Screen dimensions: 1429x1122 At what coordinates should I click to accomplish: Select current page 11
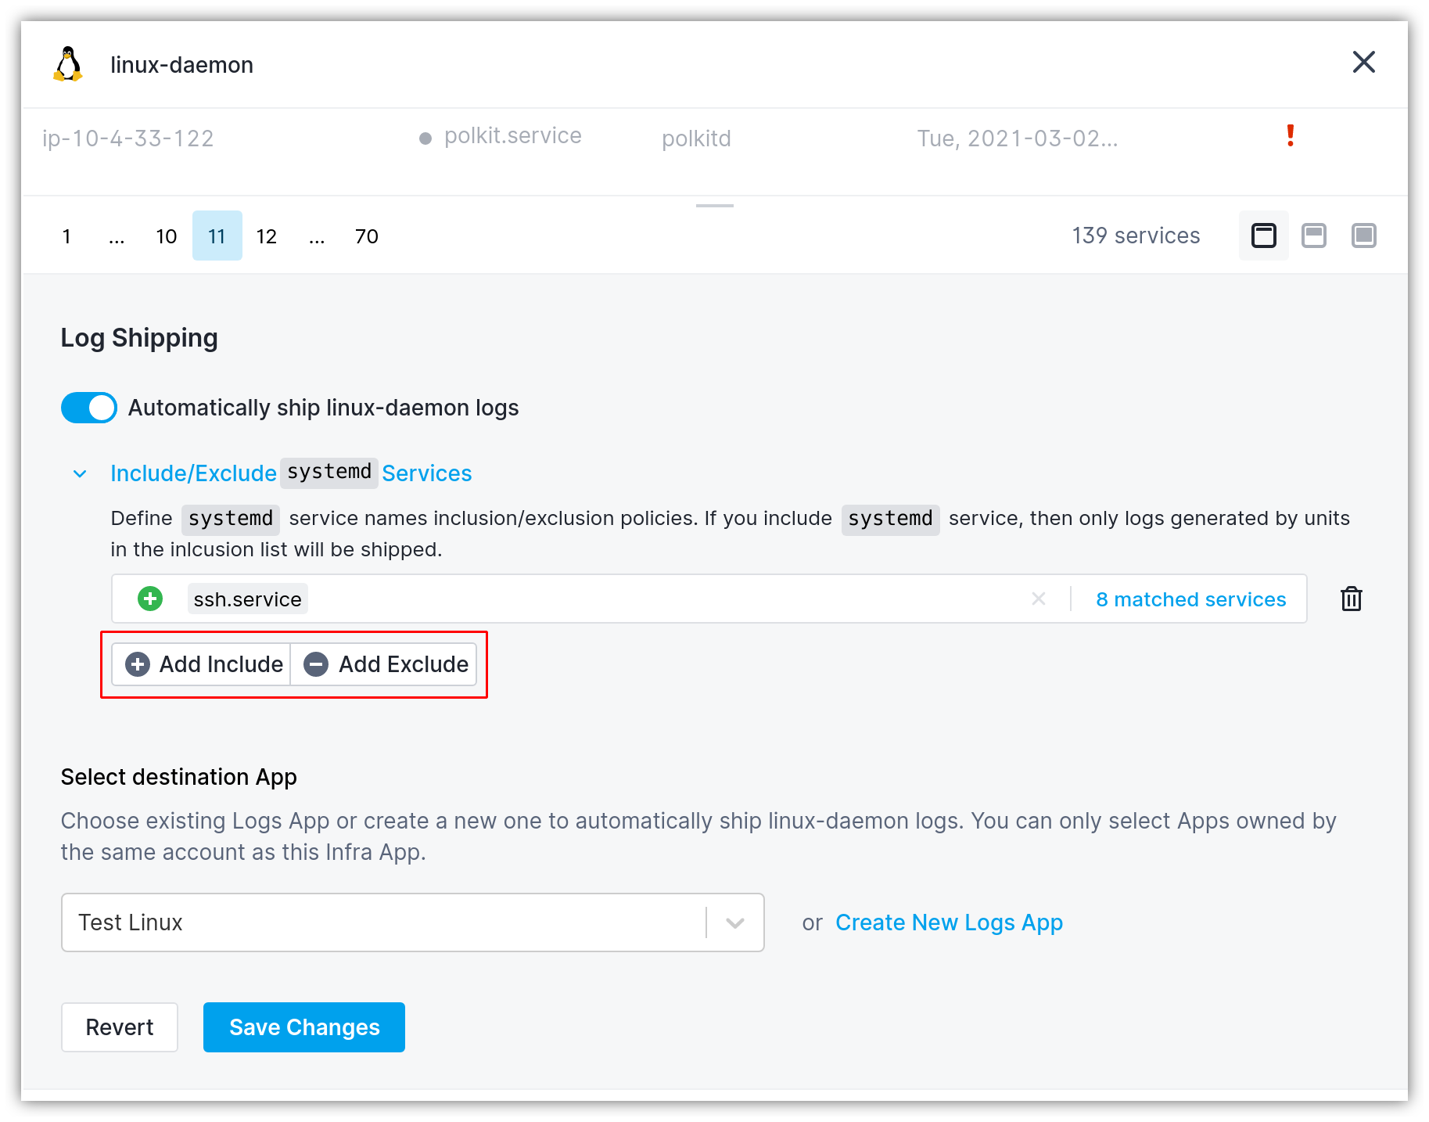click(x=217, y=236)
